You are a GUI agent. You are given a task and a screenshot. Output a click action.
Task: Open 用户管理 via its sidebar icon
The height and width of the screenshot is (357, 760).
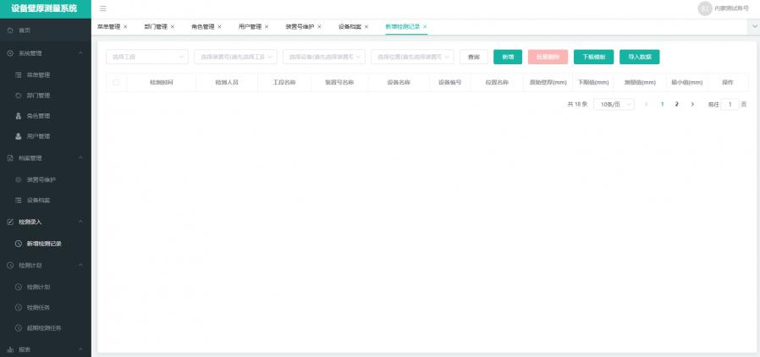(19, 136)
